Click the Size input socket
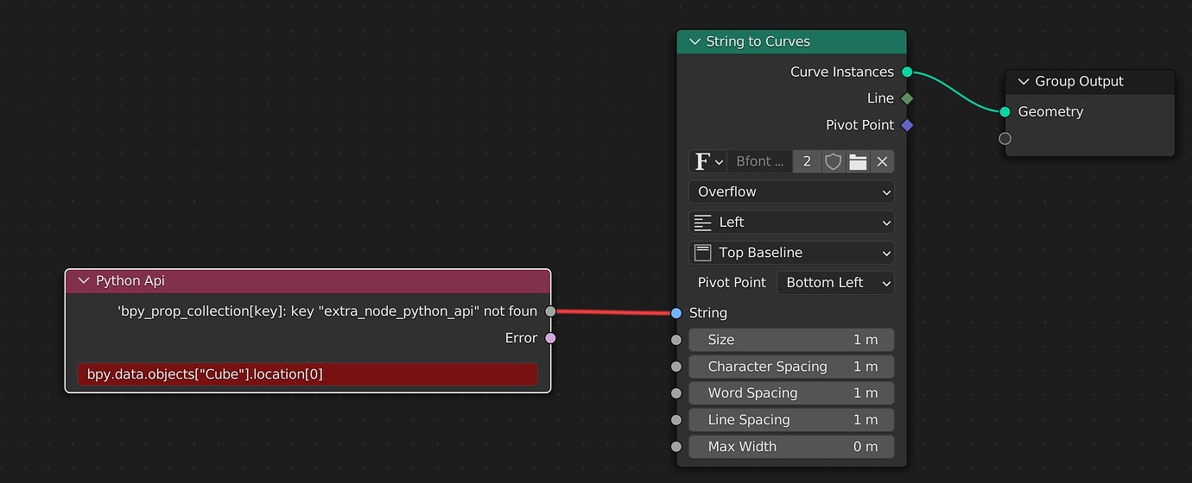Viewport: 1192px width, 483px height. click(x=676, y=340)
